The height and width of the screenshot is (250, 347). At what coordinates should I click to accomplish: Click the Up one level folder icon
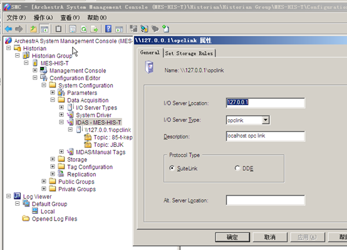(x=33, y=29)
